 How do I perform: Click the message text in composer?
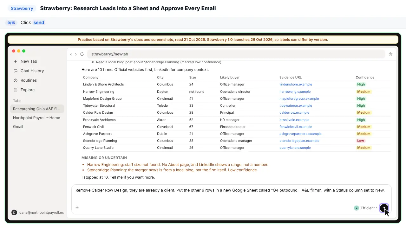tap(230, 190)
